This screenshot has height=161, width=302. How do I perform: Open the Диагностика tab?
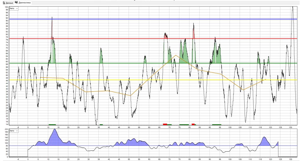click(23, 2)
